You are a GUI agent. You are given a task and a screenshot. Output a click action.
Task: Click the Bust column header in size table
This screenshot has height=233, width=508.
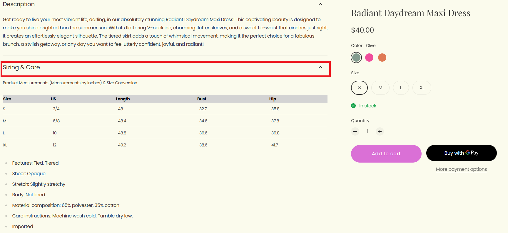click(202, 99)
